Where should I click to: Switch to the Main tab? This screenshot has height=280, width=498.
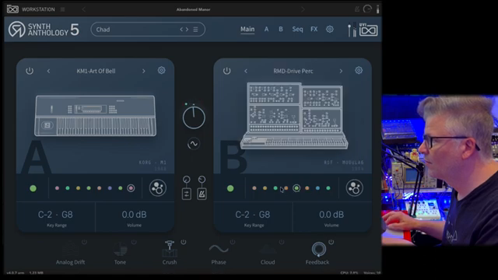point(247,30)
